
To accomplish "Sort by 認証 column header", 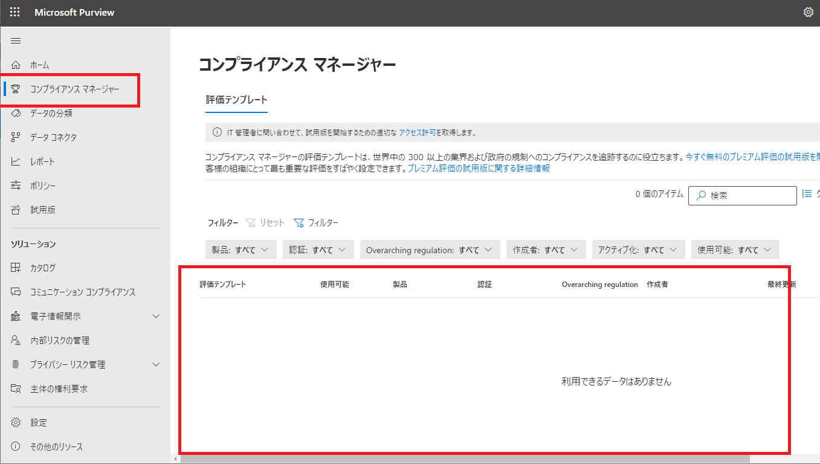I will pos(485,285).
